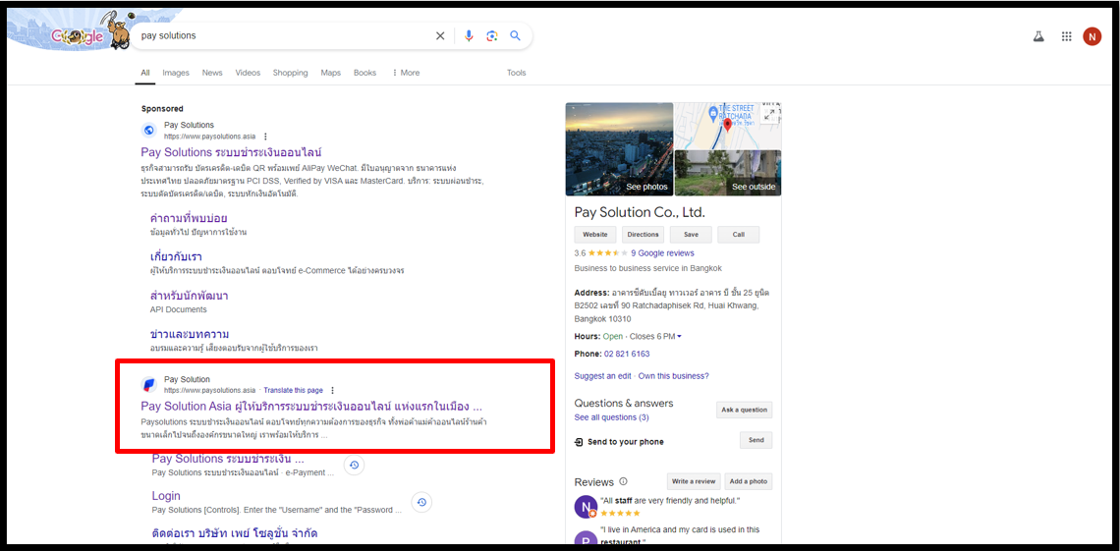
Task: Open Search Labs flask icon
Action: click(x=1038, y=36)
